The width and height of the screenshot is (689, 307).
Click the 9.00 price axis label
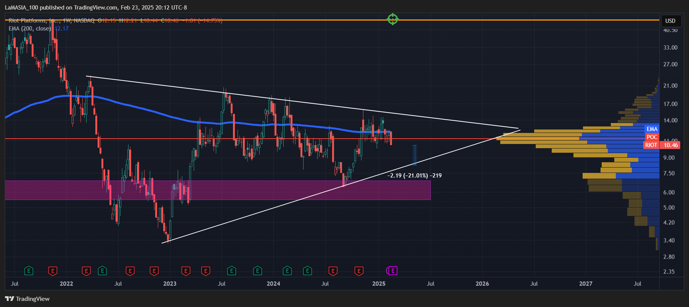click(669, 158)
